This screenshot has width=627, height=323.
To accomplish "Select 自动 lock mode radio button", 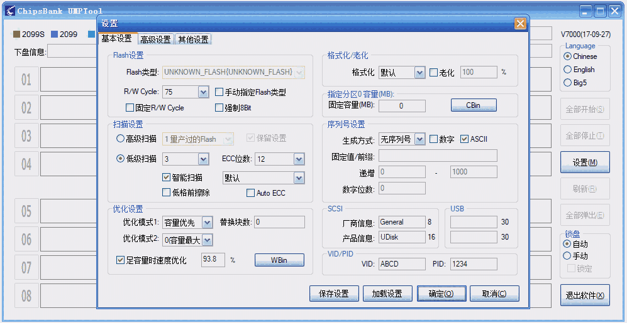I will click(567, 243).
